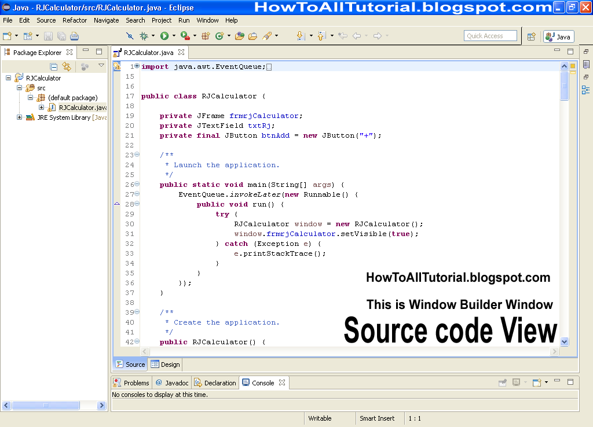Collapse the Javadoc comment at line 23
The width and height of the screenshot is (593, 427).
point(137,154)
